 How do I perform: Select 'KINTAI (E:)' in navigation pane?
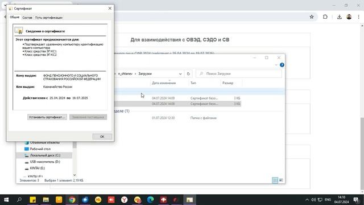[37, 168]
